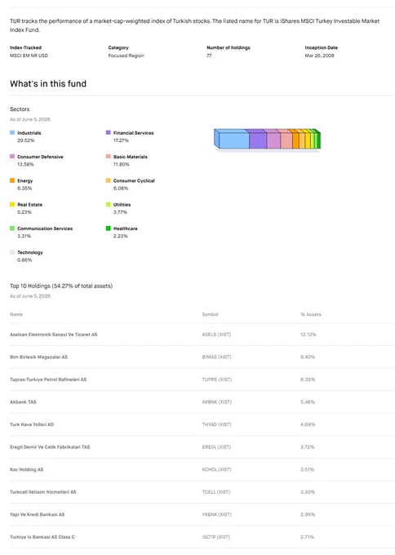Click the What's in this fund heading
The height and width of the screenshot is (555, 395).
click(x=48, y=83)
